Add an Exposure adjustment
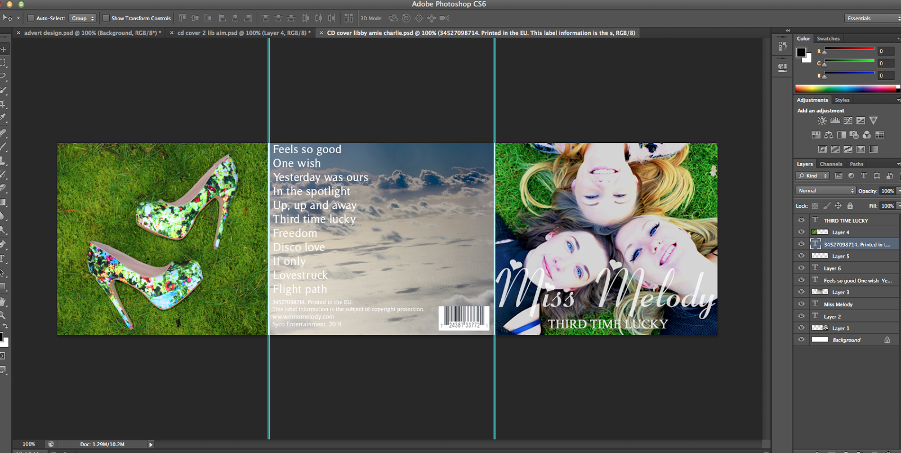The height and width of the screenshot is (453, 901). click(x=860, y=120)
